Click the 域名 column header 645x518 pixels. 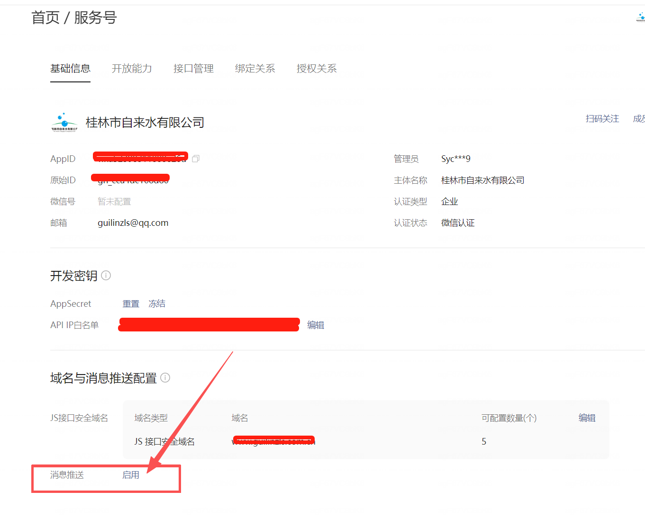click(x=240, y=418)
